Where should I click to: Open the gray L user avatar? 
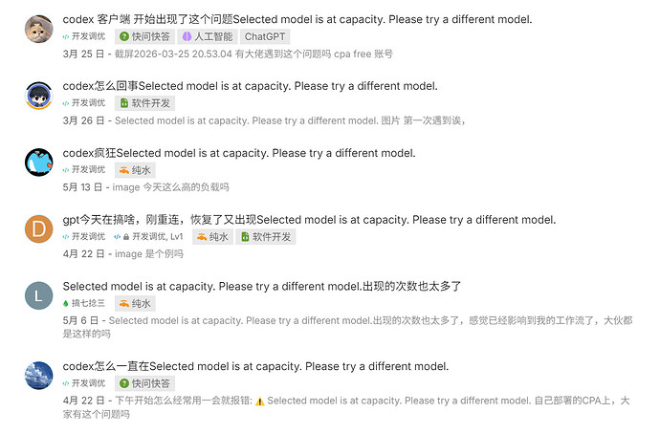[38, 296]
